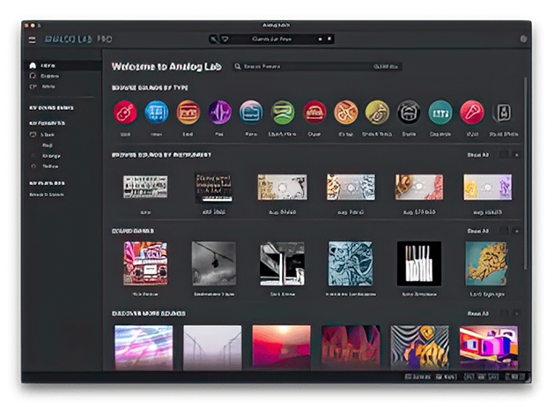
Task: Select the light blue Piano type icon
Action: tap(251, 113)
